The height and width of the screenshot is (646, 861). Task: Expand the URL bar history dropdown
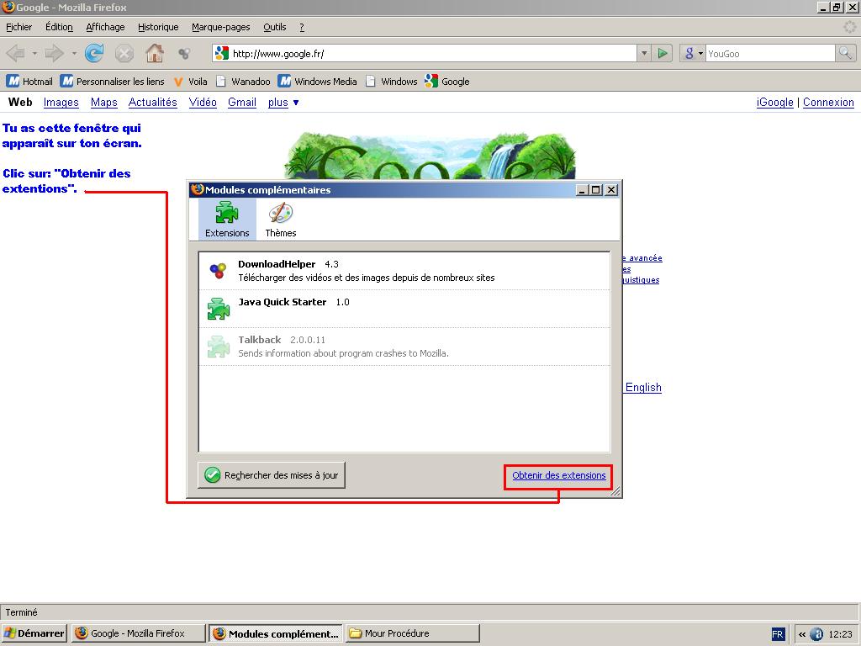click(644, 54)
